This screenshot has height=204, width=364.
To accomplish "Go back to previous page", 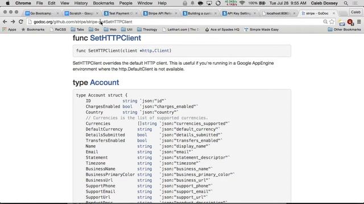I will (x=5, y=22).
